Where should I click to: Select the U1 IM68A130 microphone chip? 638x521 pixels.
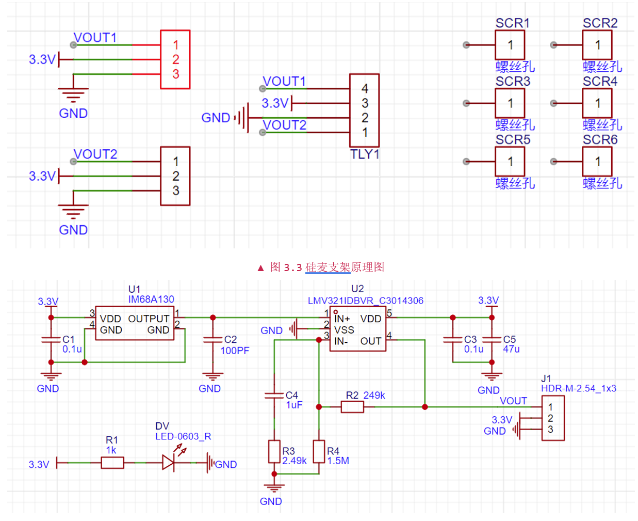click(x=135, y=324)
